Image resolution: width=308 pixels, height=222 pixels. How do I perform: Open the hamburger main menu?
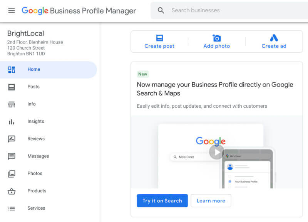[x=12, y=10]
